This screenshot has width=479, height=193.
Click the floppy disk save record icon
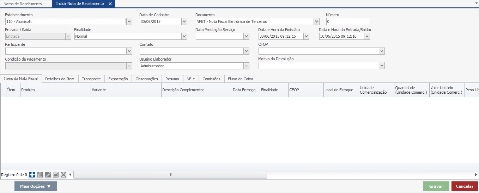pyautogui.click(x=56, y=175)
